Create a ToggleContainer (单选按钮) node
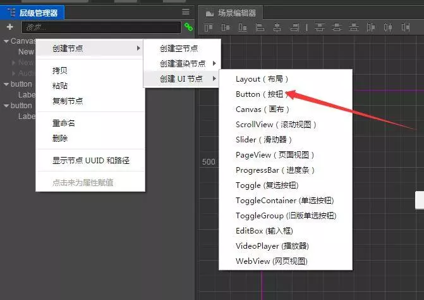Screen dimensions: 424x300 pyautogui.click(x=285, y=201)
